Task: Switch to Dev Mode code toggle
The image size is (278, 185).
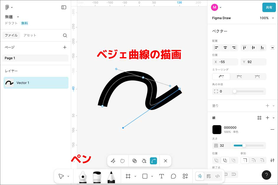Action: 218,176
